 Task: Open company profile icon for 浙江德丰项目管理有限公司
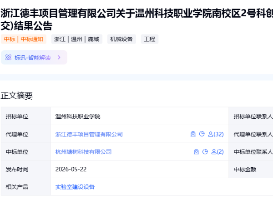pos(193,134)
